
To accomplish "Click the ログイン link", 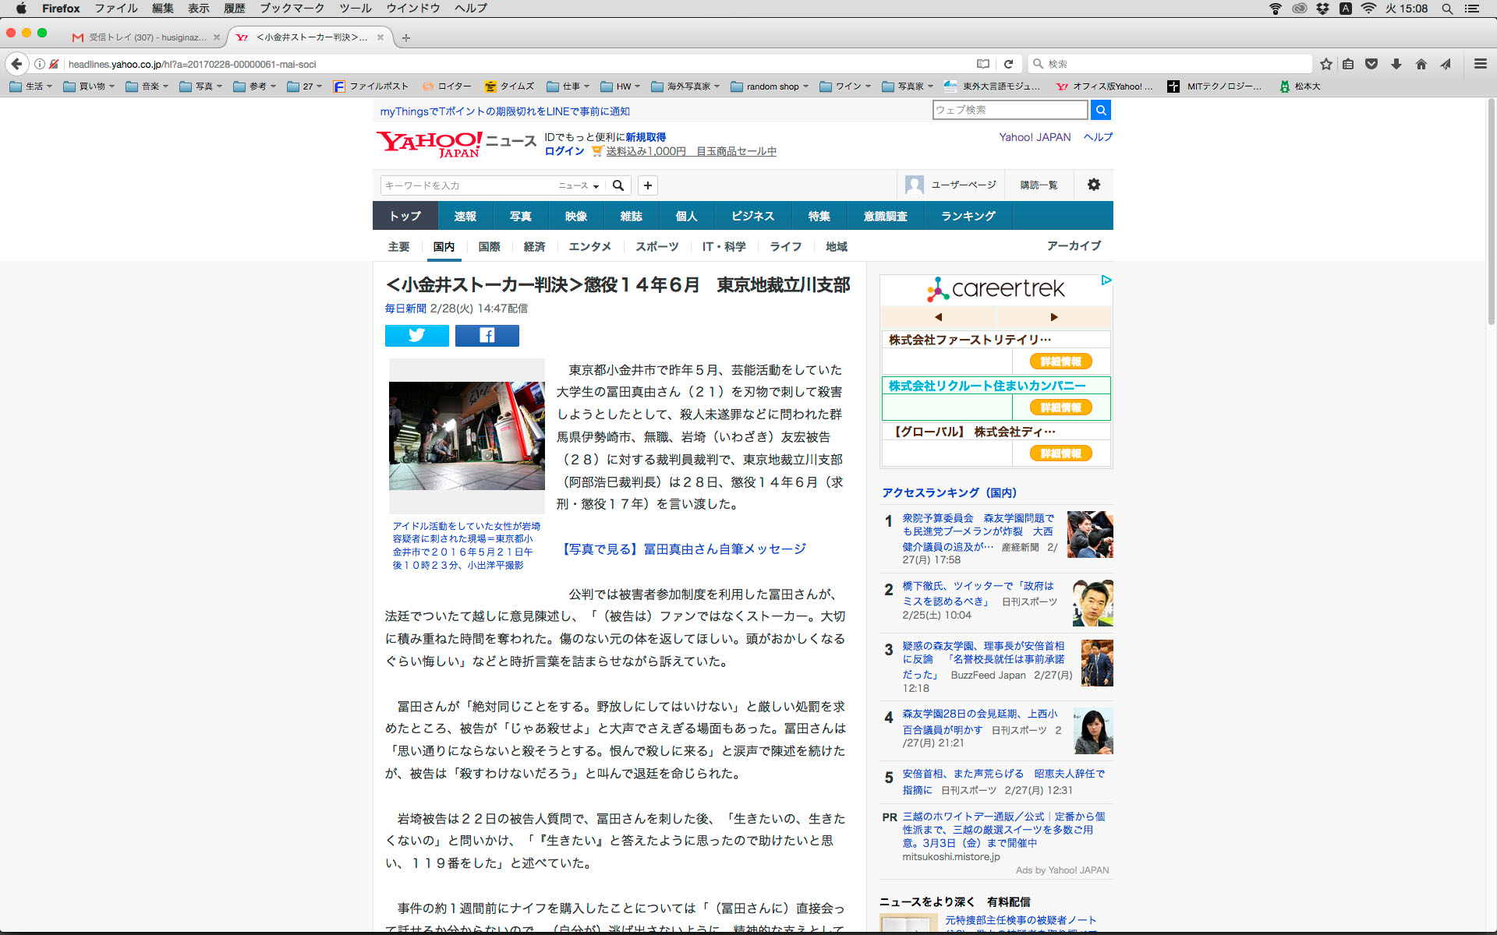I will [564, 151].
